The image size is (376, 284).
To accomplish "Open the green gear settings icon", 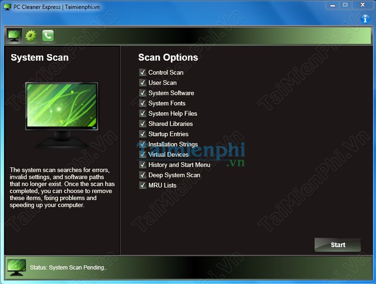I will coord(31,36).
